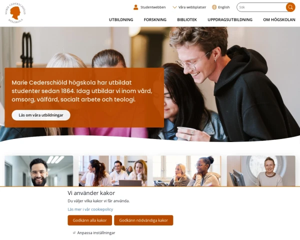Open the Läs mer i vår cookiepolicy link
Viewport: 300px width, 240px height.
pyautogui.click(x=90, y=209)
